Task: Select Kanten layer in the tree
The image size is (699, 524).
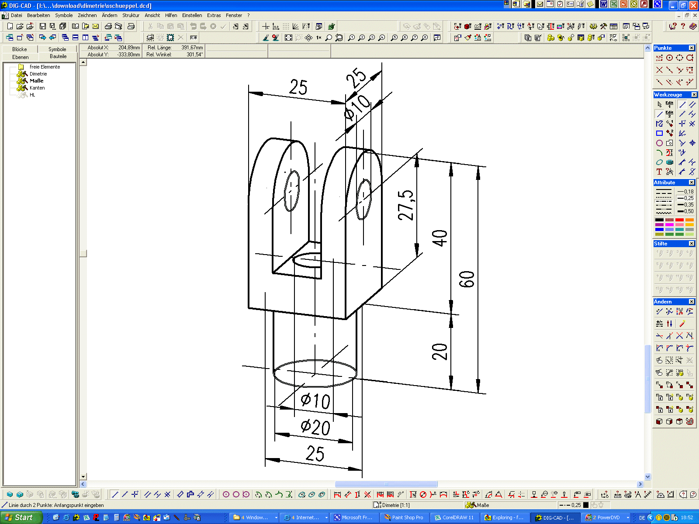Action: (37, 88)
